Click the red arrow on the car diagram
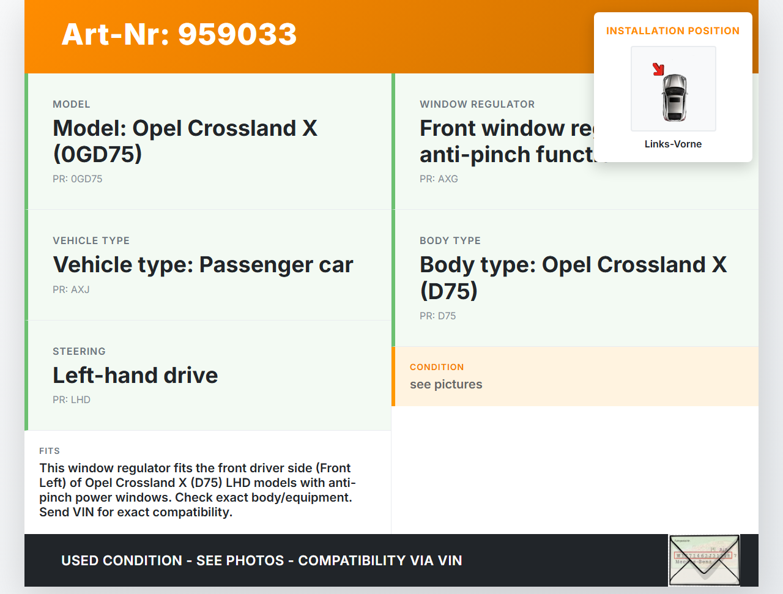 click(658, 69)
